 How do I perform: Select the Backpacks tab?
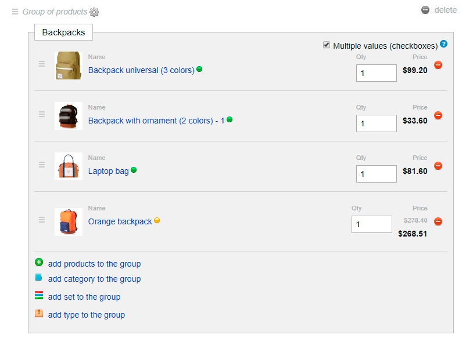[63, 32]
